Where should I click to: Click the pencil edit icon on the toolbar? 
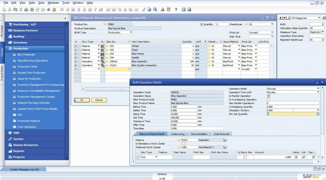point(144,10)
